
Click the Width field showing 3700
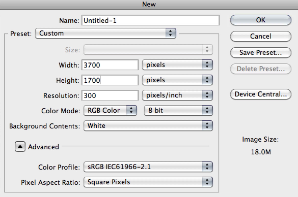pos(110,65)
